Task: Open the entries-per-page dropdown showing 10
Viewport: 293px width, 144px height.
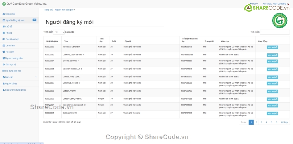Action: (59, 32)
